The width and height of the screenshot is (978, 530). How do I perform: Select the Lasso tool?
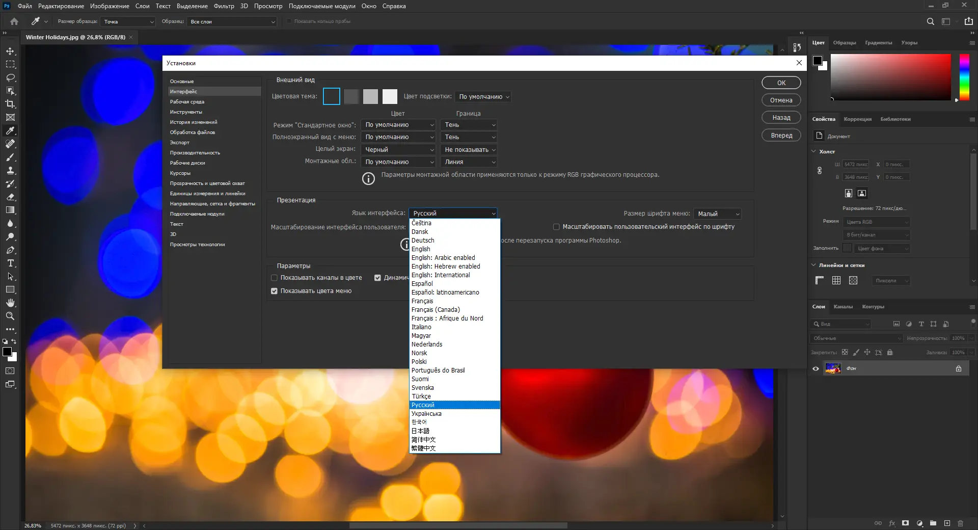(10, 78)
